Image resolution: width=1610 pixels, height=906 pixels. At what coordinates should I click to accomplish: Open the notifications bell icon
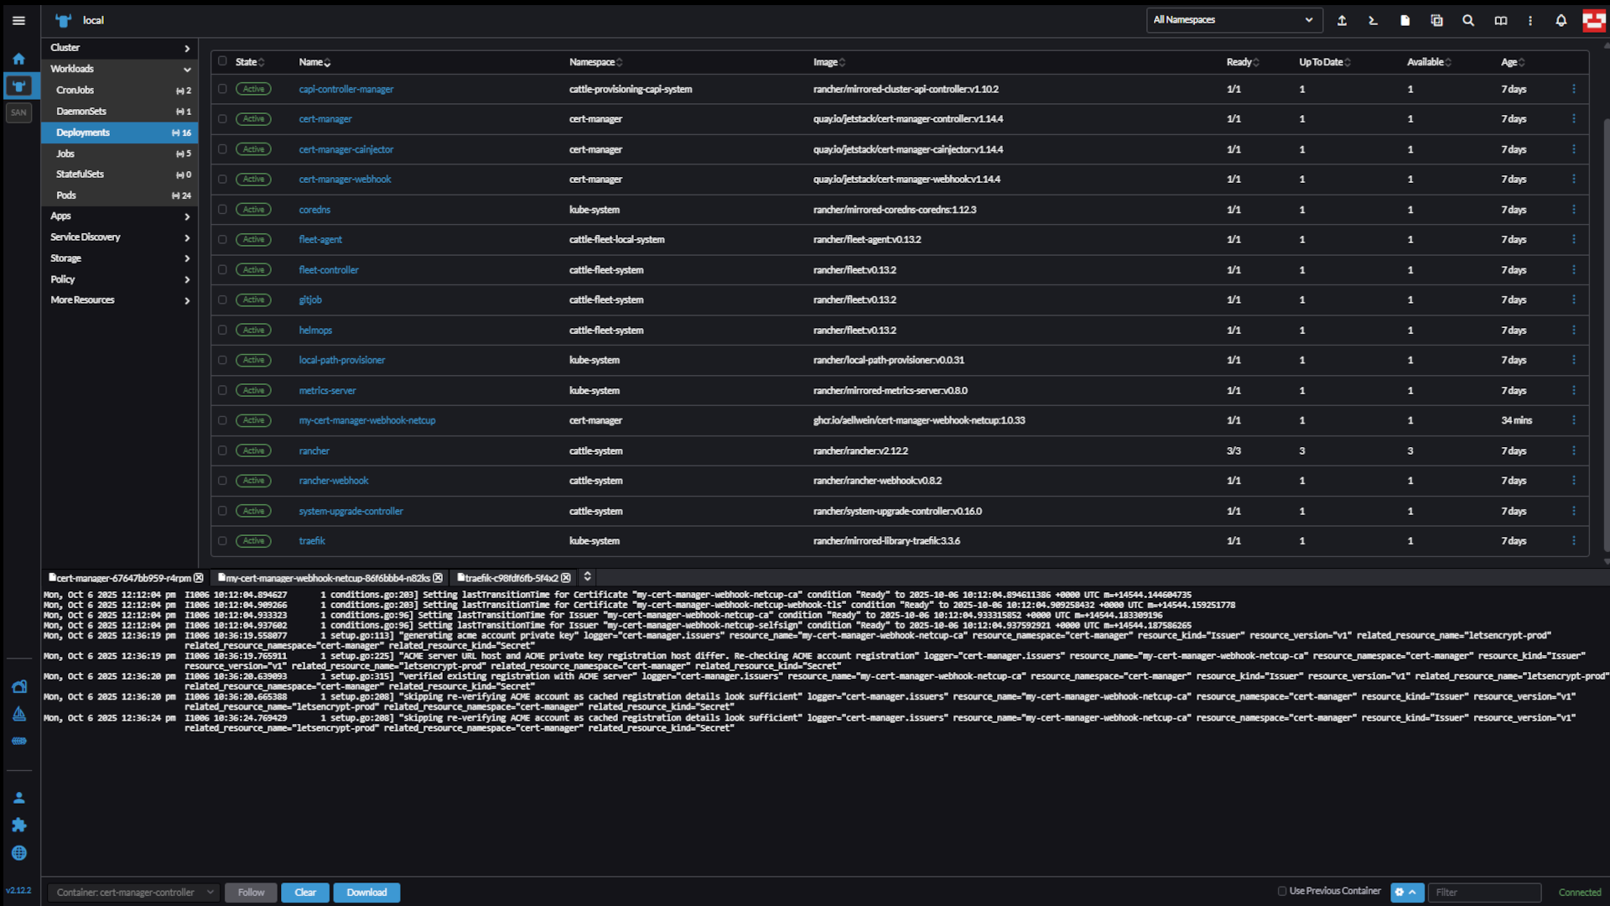[x=1561, y=20]
